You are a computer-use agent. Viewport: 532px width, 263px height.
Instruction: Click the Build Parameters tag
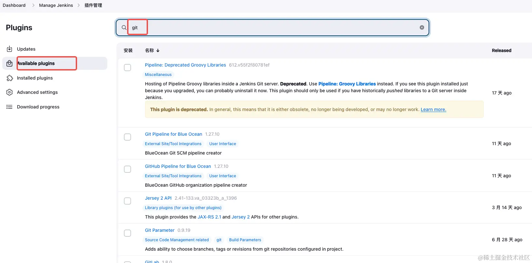click(x=245, y=240)
